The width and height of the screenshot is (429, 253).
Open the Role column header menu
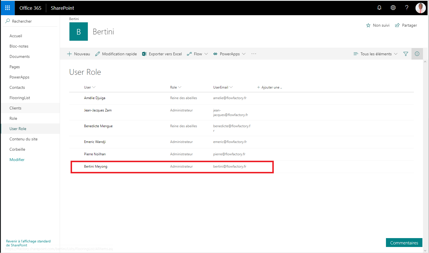tap(175, 87)
